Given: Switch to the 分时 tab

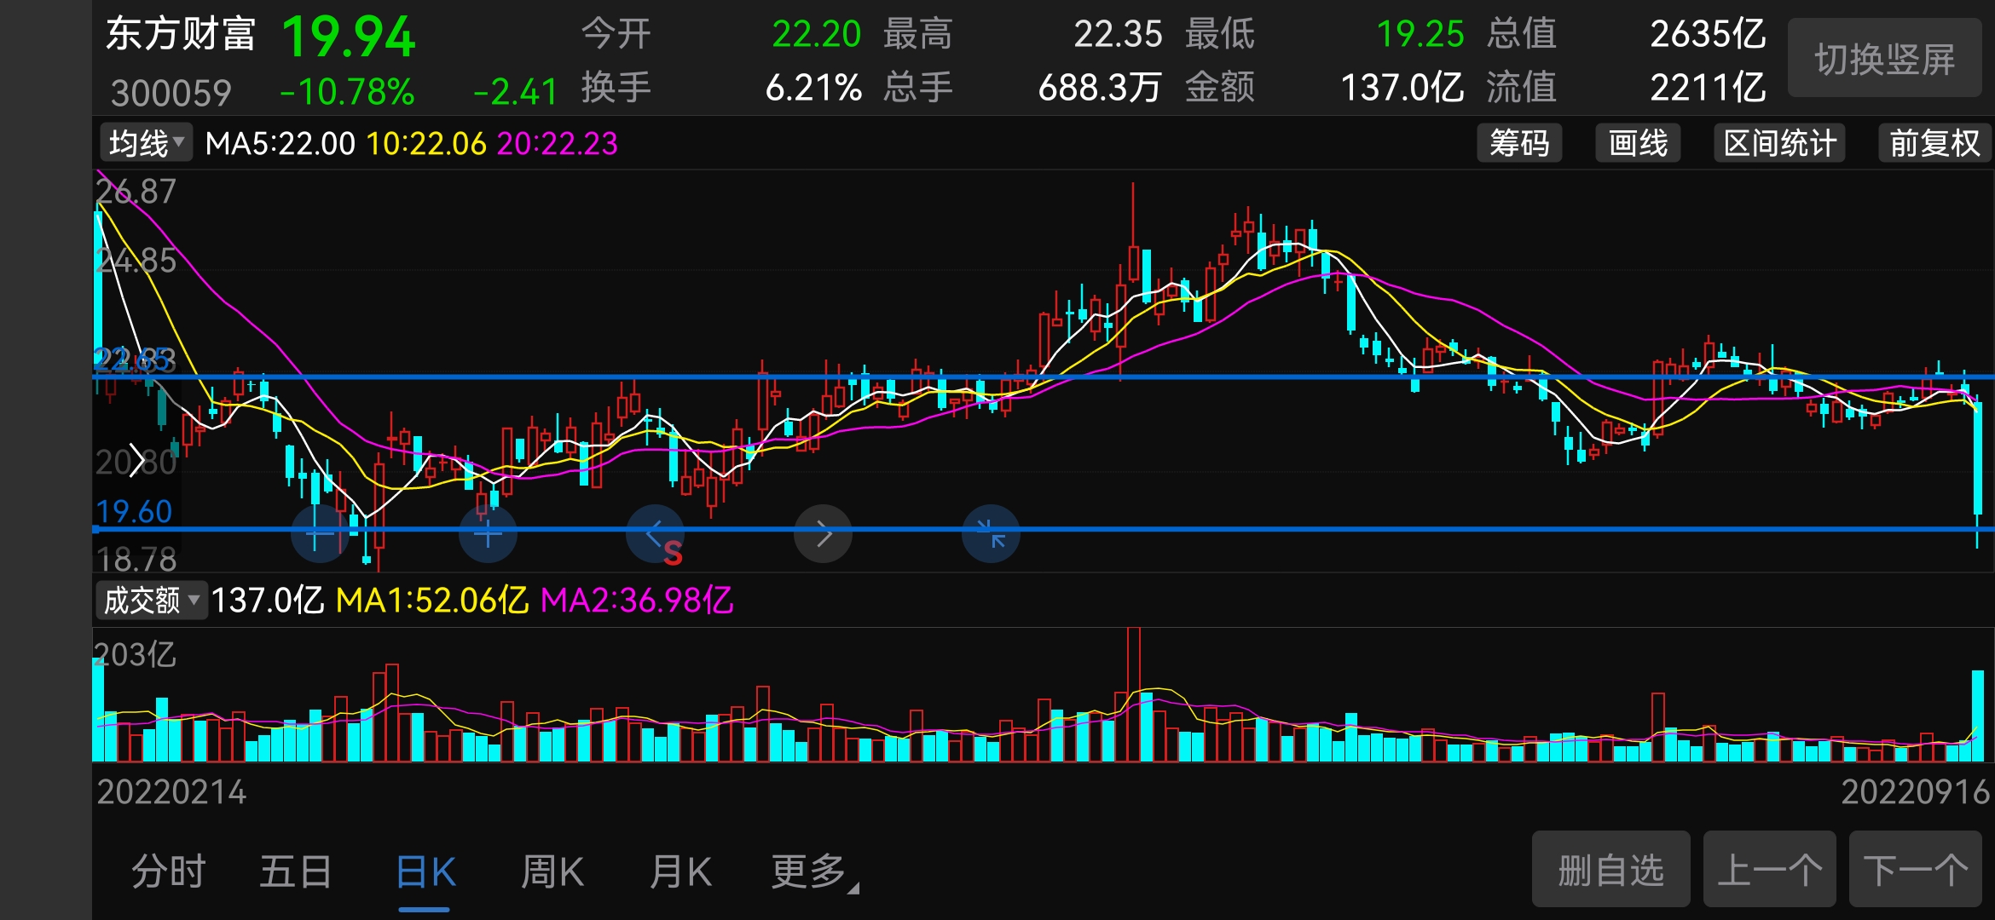Looking at the screenshot, I should [169, 871].
